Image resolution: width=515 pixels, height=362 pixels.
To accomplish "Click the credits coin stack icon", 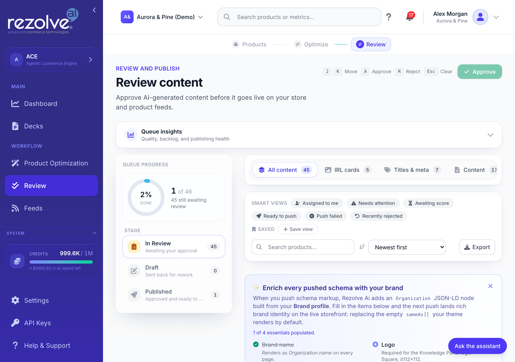I will point(17,261).
